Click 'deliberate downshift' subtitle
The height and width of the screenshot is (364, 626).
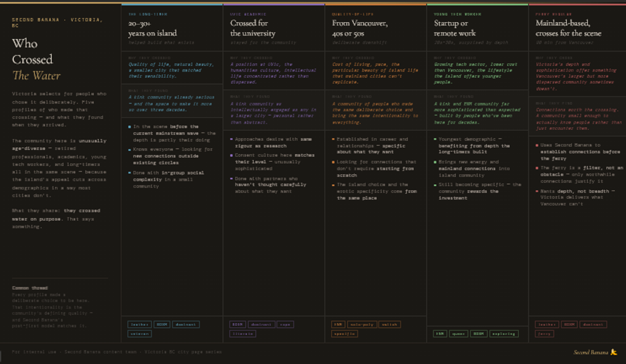(x=360, y=42)
